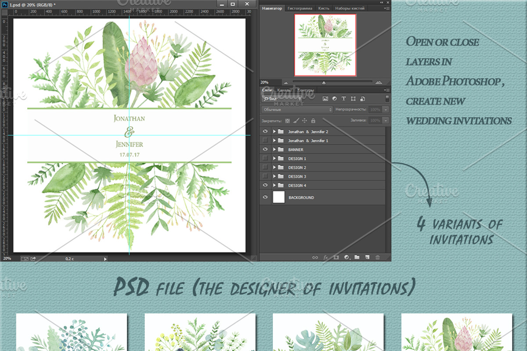Open the status bar info arrow menu

coord(105,259)
